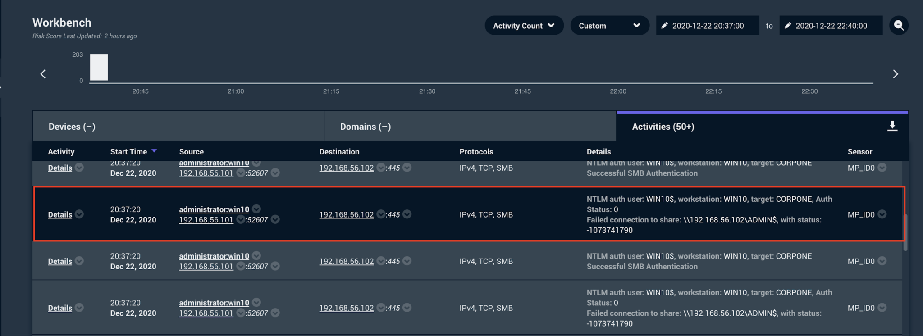This screenshot has width=923, height=336.
Task: Expand options for administrator.win10 in highlighted row
Action: (x=256, y=209)
